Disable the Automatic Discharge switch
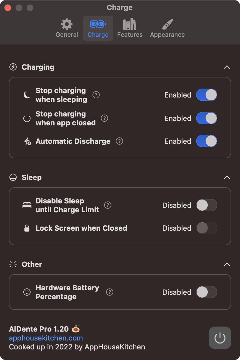 coord(206,141)
